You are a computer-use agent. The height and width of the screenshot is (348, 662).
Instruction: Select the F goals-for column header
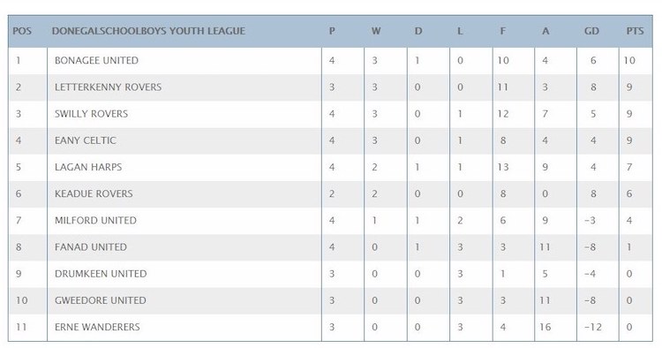[x=502, y=31]
